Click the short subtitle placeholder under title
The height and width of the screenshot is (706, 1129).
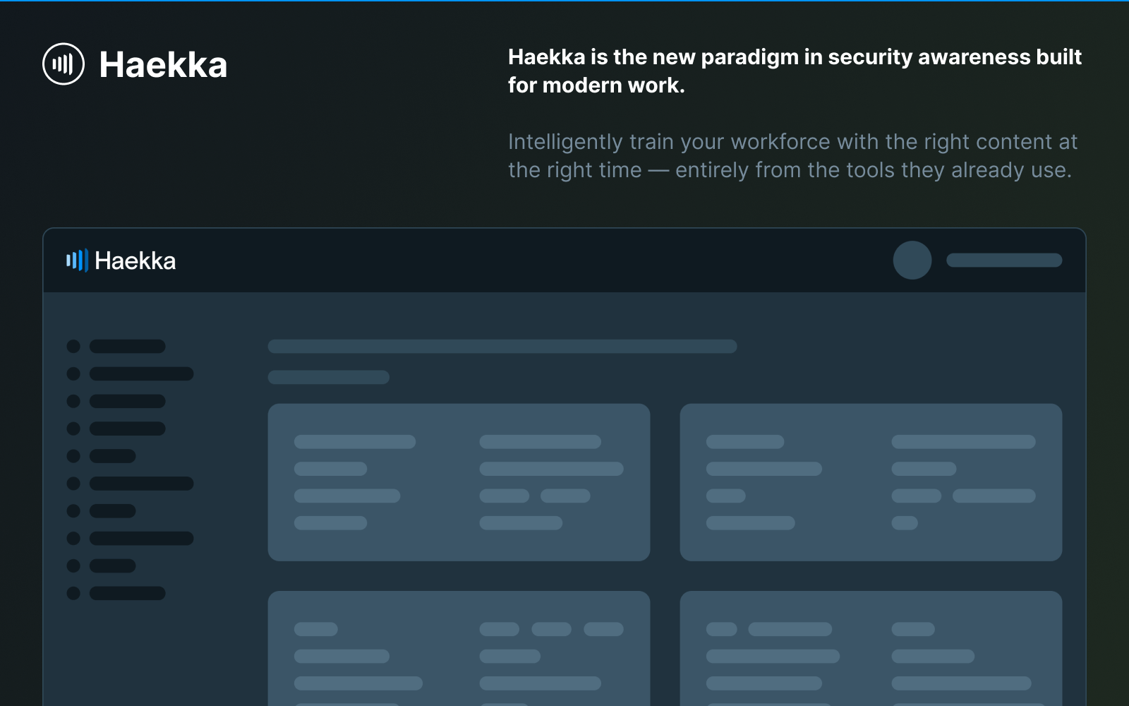(x=329, y=377)
